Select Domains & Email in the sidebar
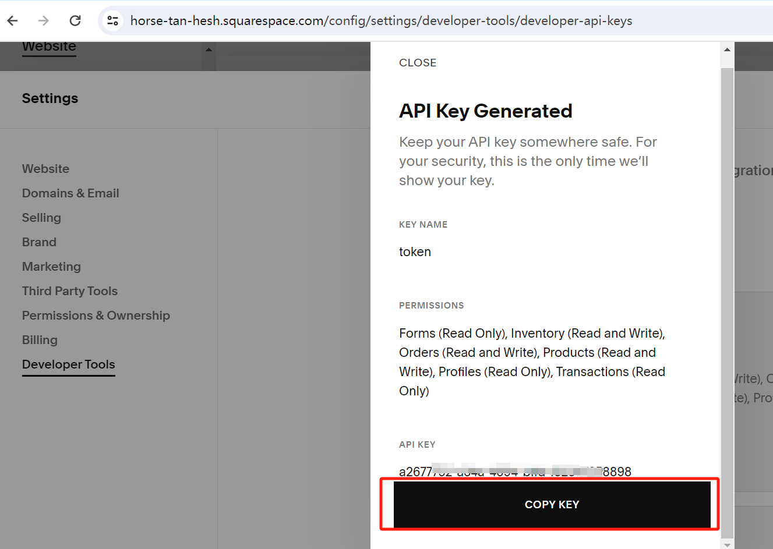This screenshot has width=773, height=549. coord(70,193)
